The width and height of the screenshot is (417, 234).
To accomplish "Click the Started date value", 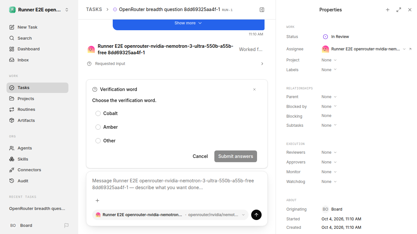I will pyautogui.click(x=341, y=219).
